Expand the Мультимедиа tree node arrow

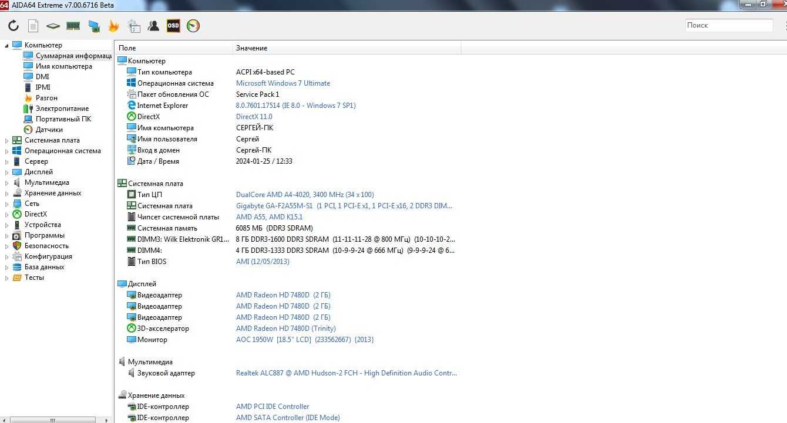click(x=7, y=183)
